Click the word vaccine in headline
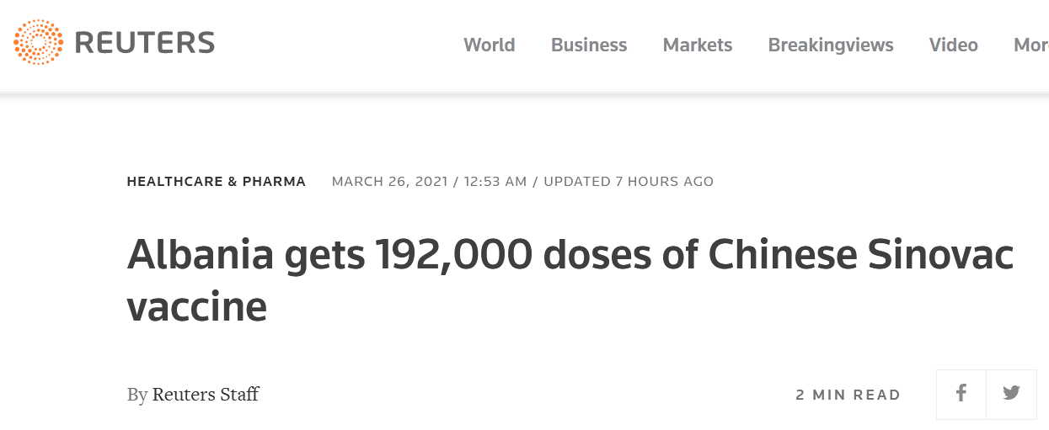This screenshot has width=1049, height=430. coord(197,307)
